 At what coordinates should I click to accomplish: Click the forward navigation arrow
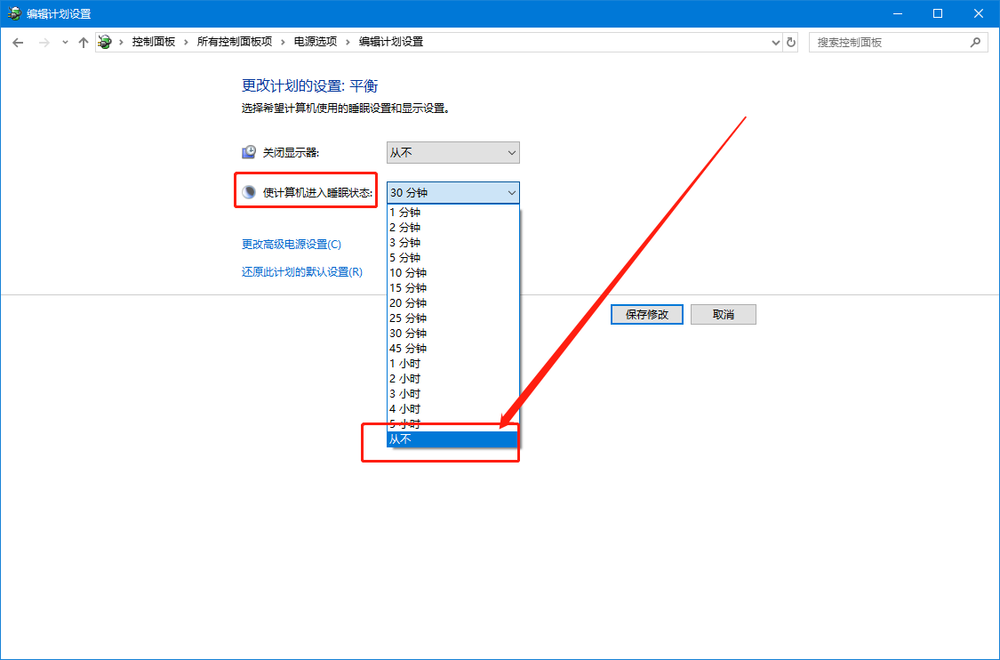pos(43,42)
